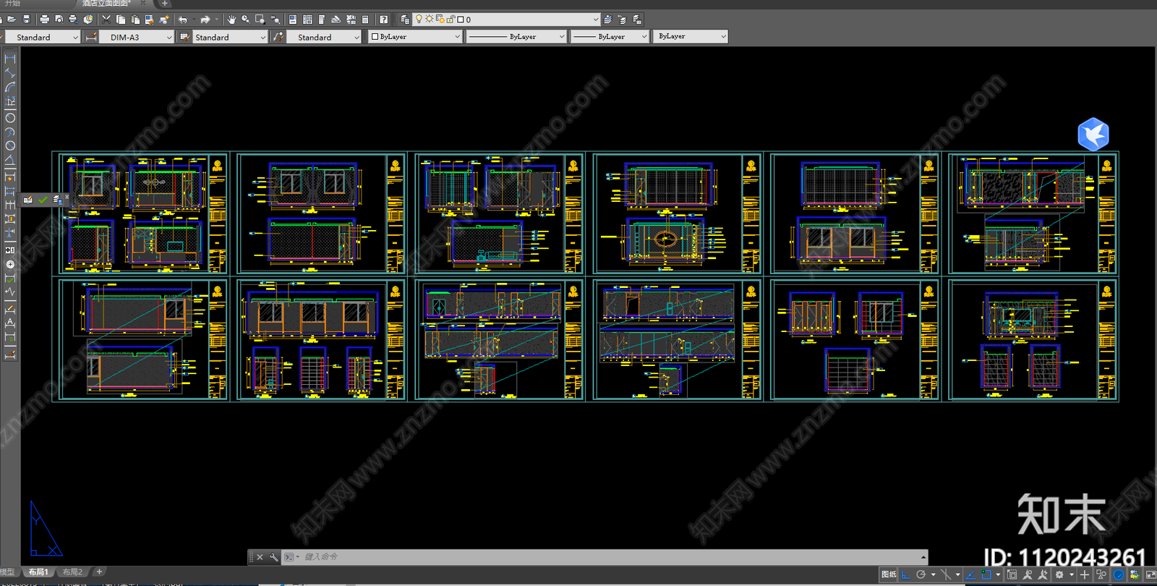Save the drawing with the floppy disk icon
The height and width of the screenshot is (586, 1157).
27,20
